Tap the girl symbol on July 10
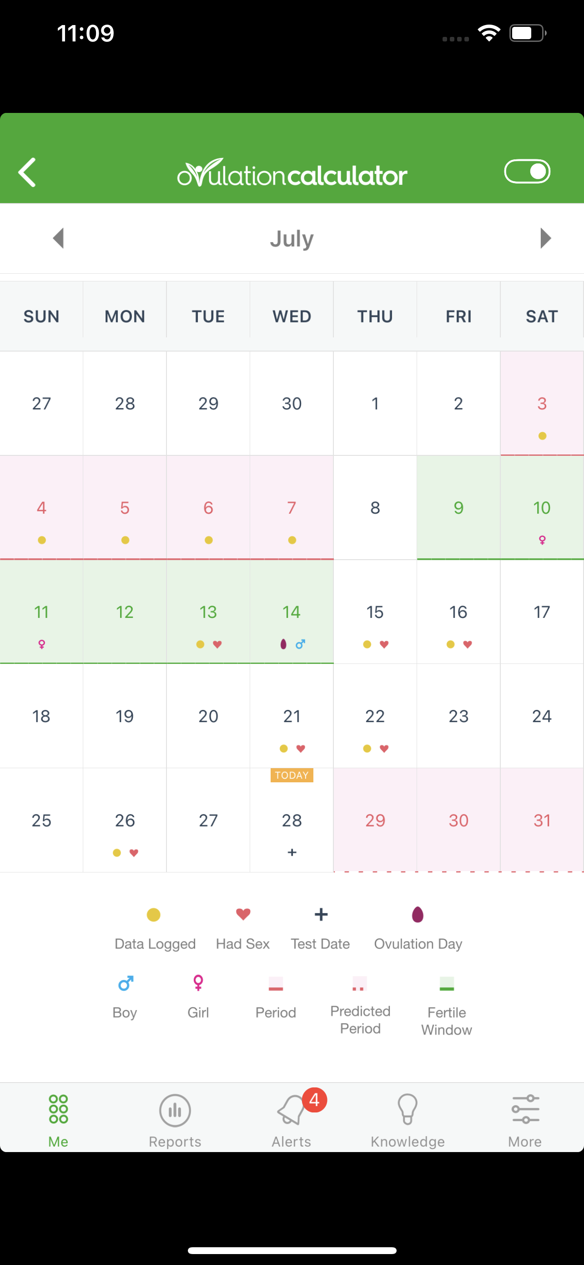 [542, 540]
